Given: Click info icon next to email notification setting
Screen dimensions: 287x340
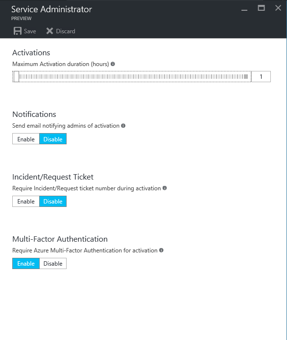Looking at the screenshot, I should click(x=123, y=126).
